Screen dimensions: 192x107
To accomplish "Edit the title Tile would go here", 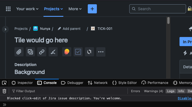I will tap(41, 40).
